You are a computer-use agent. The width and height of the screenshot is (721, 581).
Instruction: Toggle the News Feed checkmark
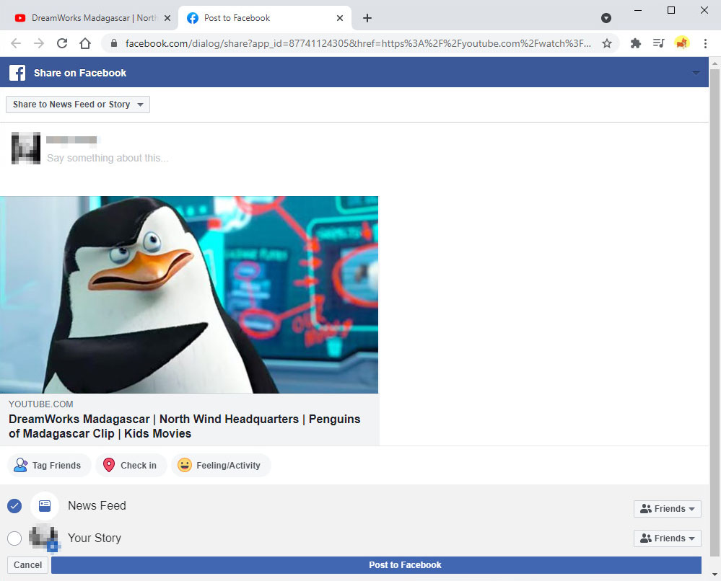point(14,506)
